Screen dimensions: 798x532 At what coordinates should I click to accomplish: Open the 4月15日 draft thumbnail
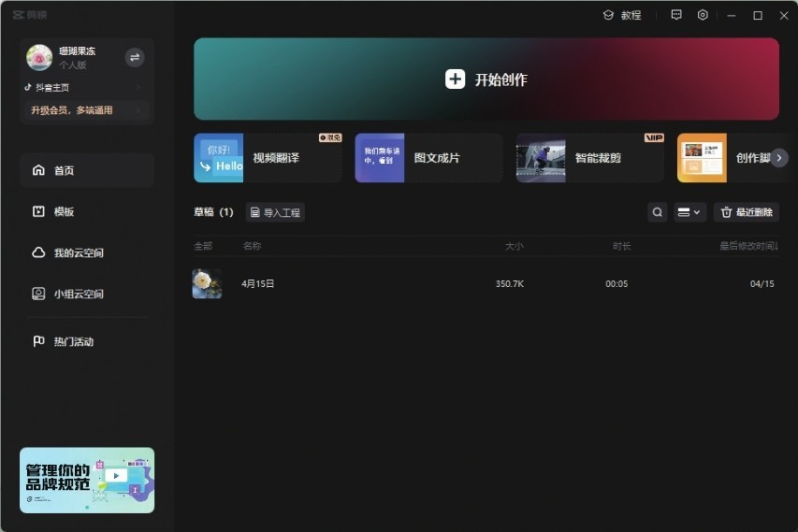(207, 283)
